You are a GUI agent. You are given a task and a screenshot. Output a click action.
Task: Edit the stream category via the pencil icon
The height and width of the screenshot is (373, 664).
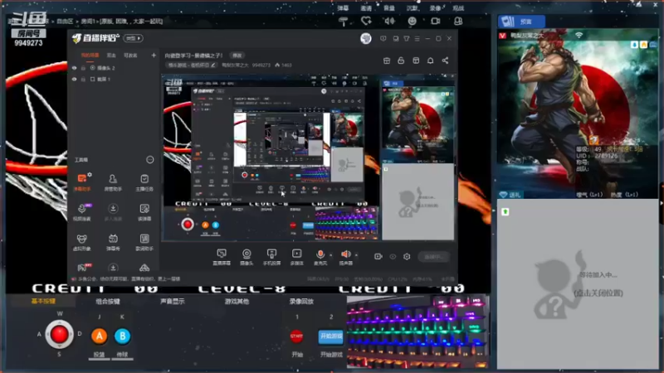tap(213, 65)
